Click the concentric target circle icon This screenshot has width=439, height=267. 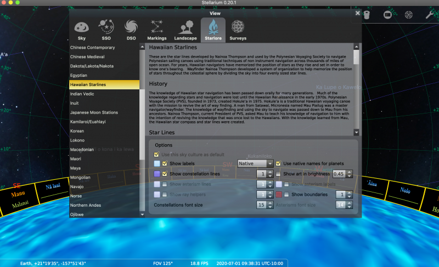(409, 15)
